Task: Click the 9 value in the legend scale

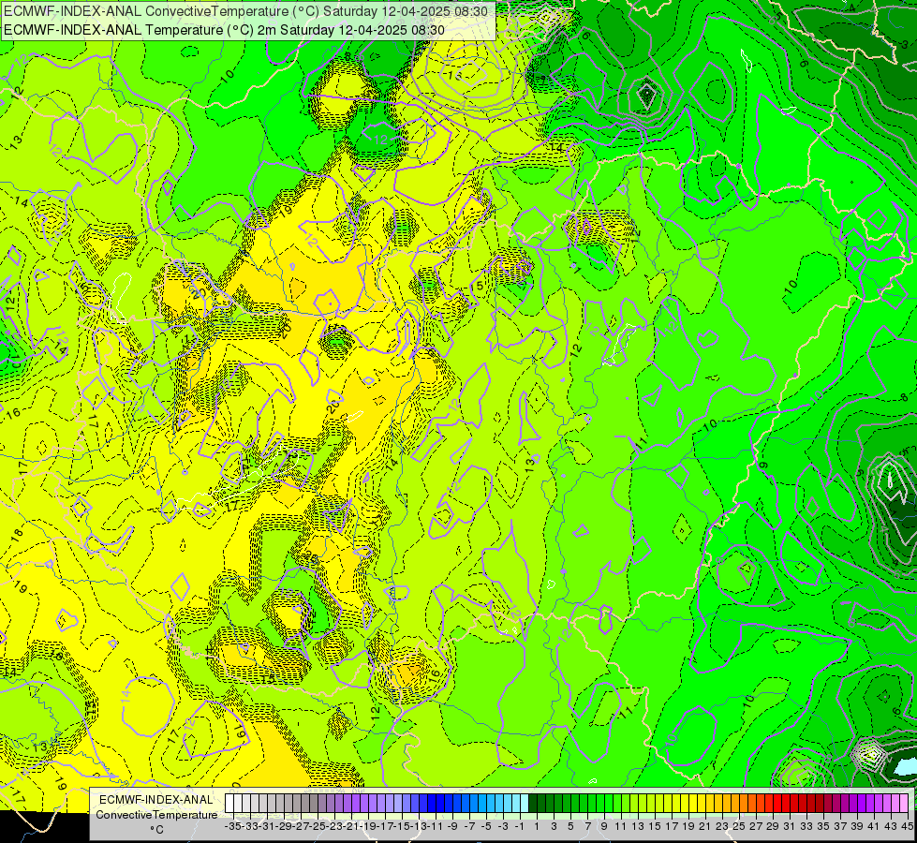Action: (604, 826)
